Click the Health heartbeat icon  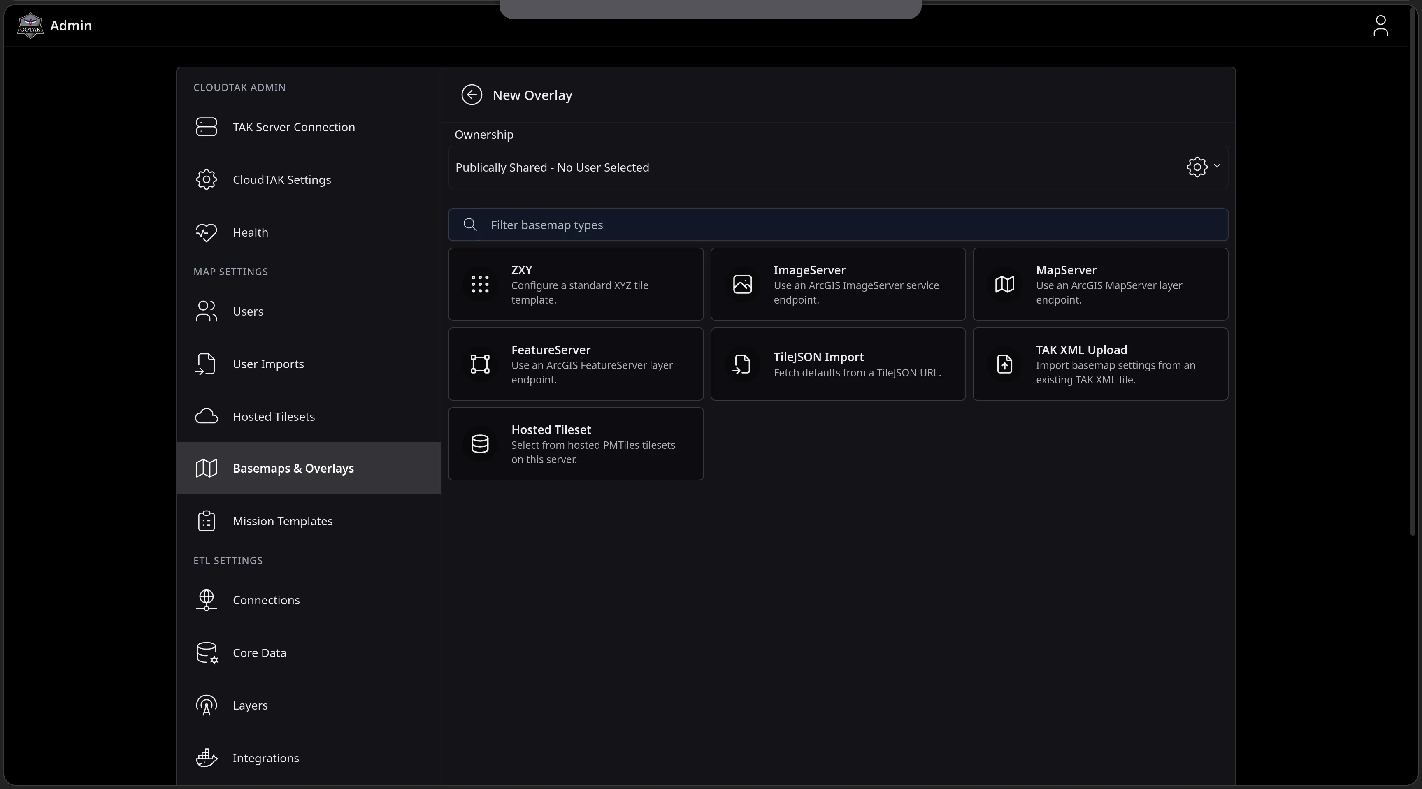[207, 232]
